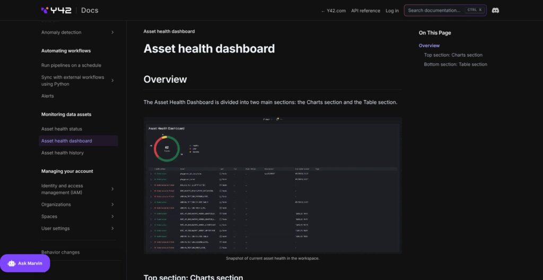Select Asset health dashboard sidebar item
This screenshot has width=543, height=280.
78,141
